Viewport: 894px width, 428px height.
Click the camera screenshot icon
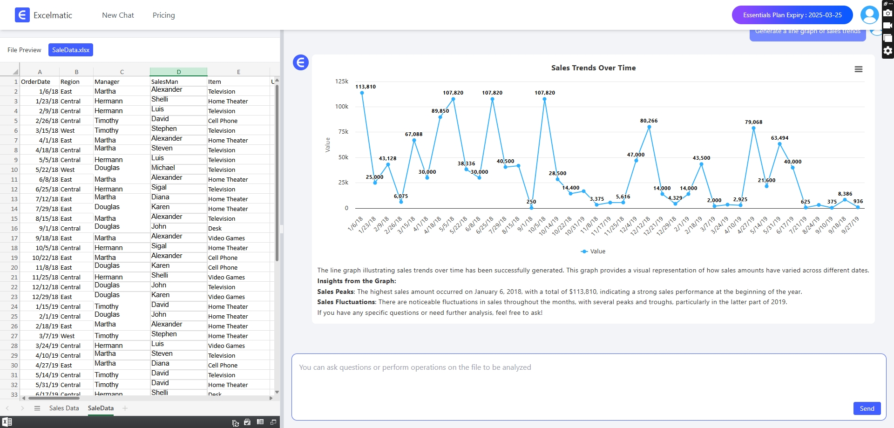point(887,13)
